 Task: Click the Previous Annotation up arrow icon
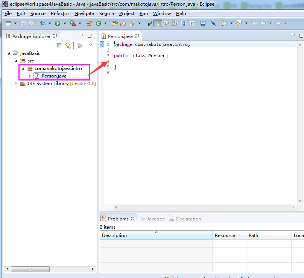tap(239, 23)
